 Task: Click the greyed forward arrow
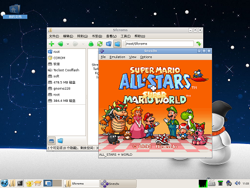[75, 44]
